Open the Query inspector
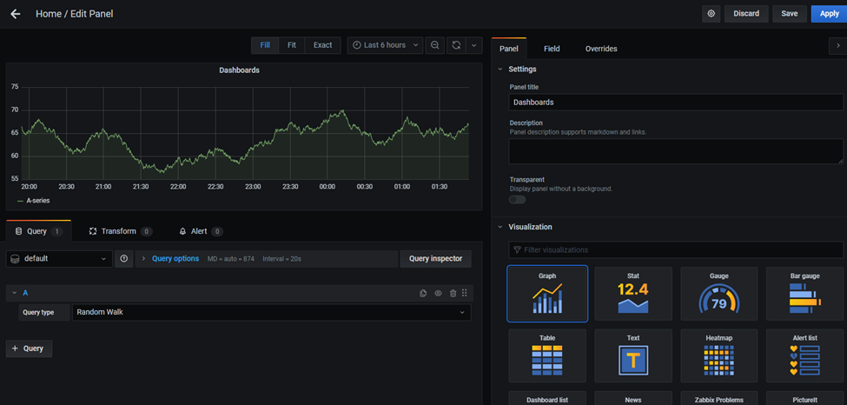Image resolution: width=847 pixels, height=405 pixels. point(435,259)
